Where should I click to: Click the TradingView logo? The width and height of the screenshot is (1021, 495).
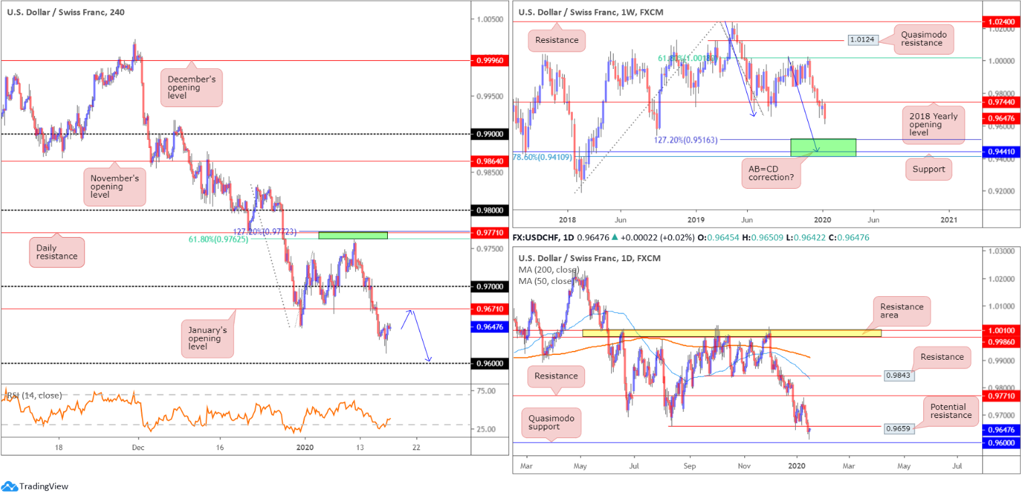35,486
